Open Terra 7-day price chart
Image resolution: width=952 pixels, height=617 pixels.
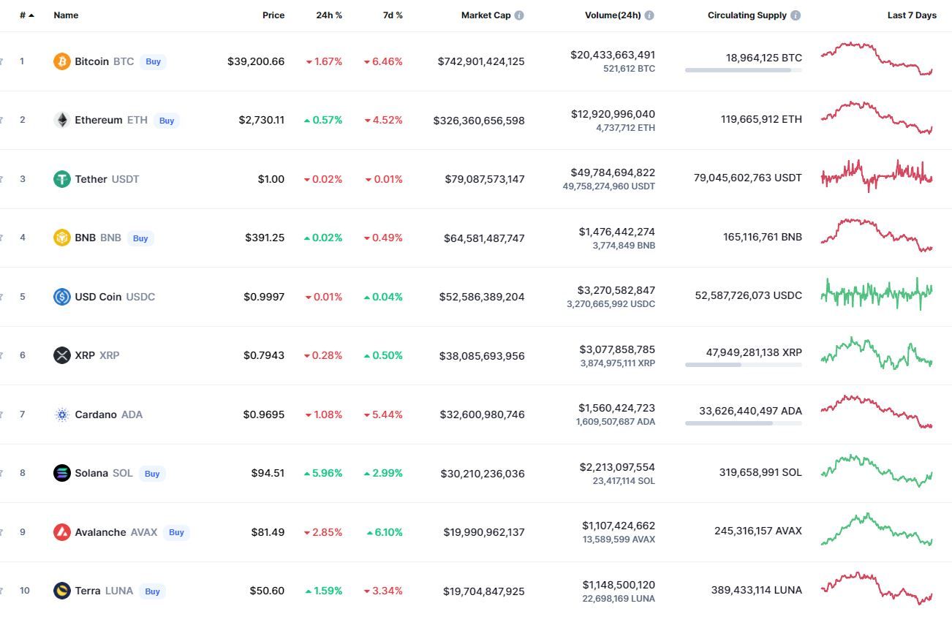coord(877,588)
